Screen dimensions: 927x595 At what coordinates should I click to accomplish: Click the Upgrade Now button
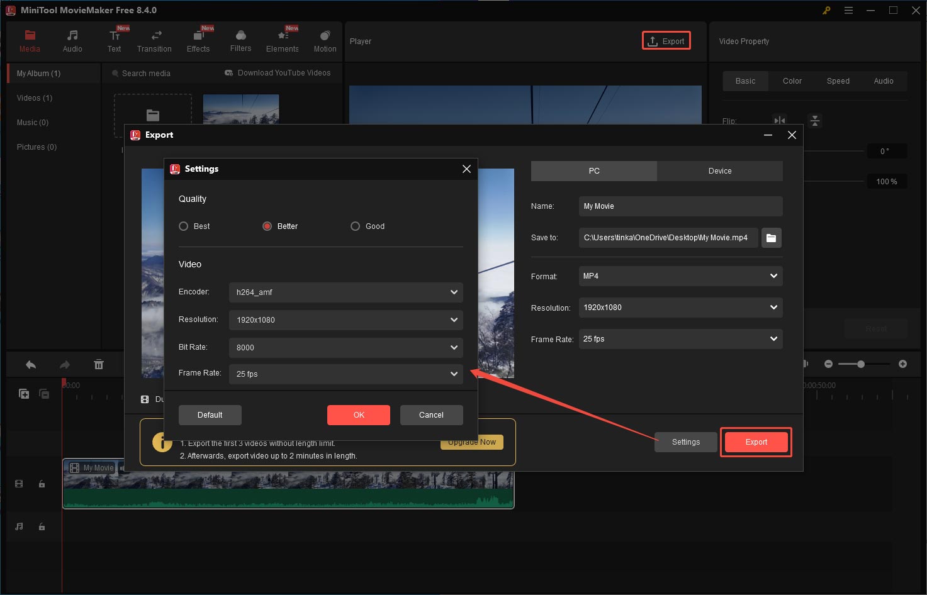471,442
